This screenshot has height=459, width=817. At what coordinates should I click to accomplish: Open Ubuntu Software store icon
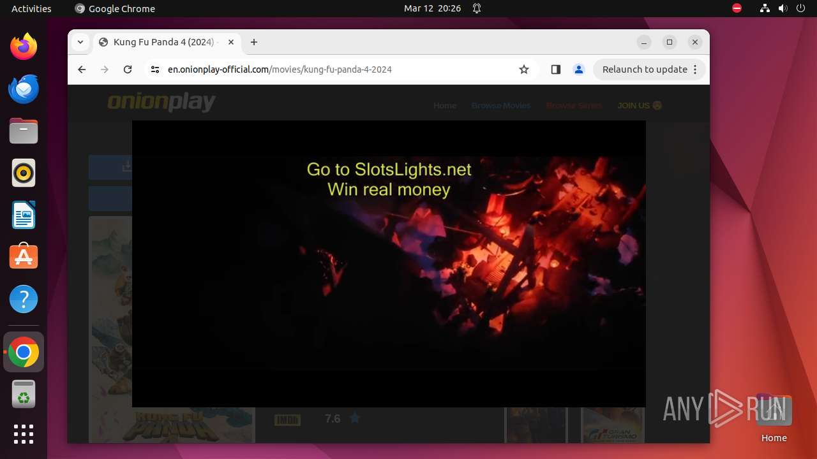(x=24, y=257)
